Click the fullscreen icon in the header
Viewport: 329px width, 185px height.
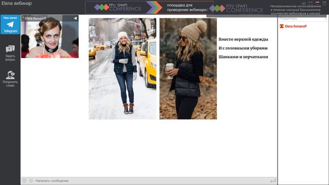coord(310,3)
